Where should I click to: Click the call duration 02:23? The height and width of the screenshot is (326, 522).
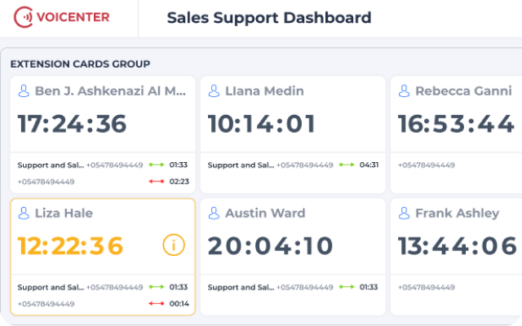179,181
